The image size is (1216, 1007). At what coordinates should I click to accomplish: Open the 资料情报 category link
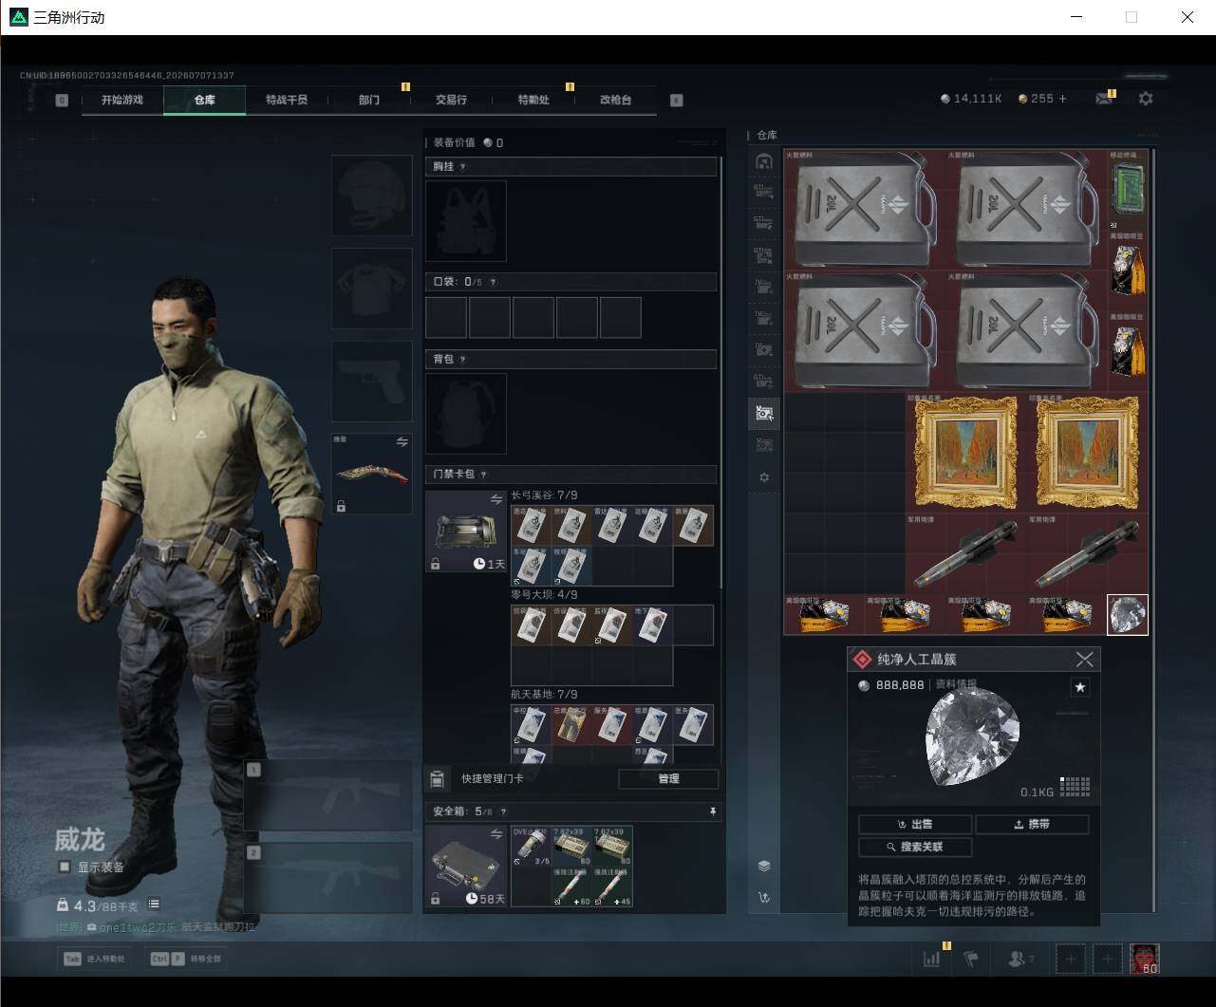956,685
